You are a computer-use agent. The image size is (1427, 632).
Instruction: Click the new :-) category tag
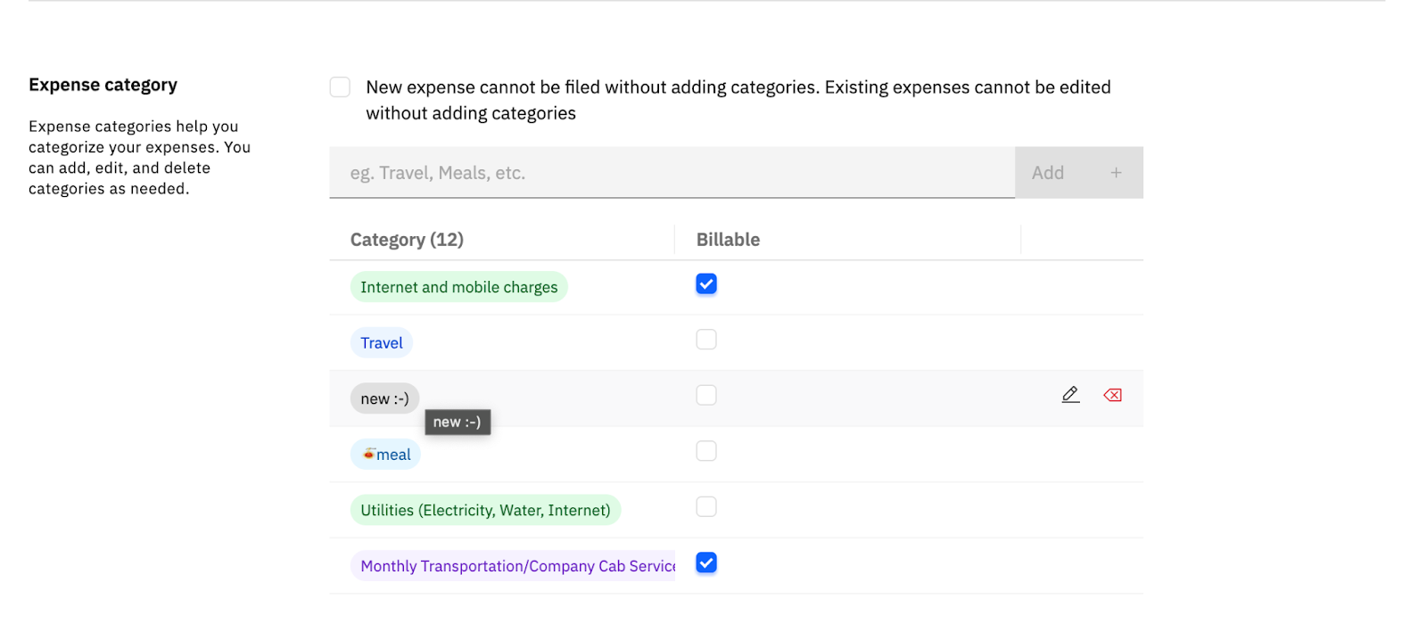tap(384, 399)
